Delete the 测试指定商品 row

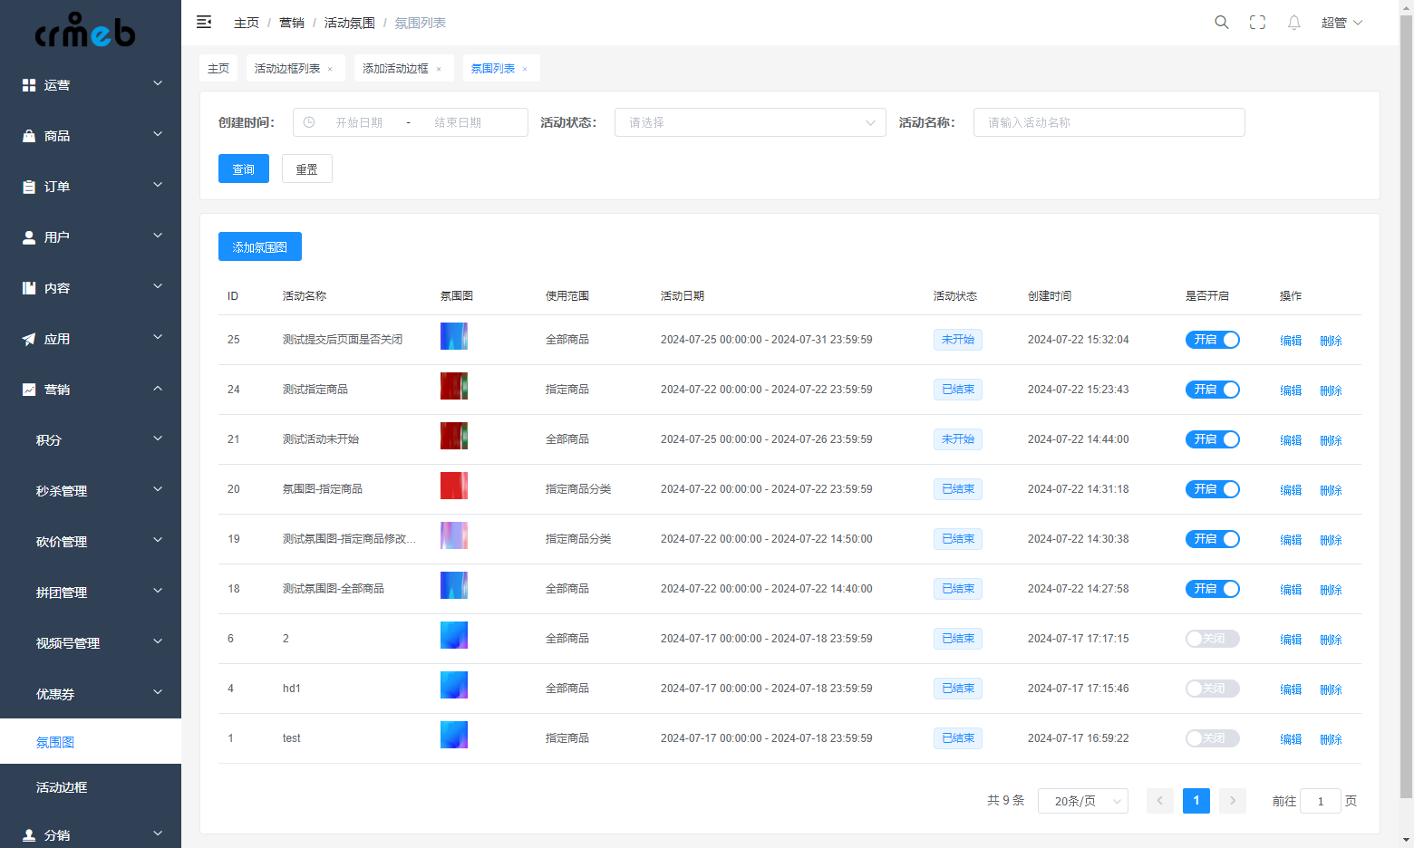point(1331,390)
